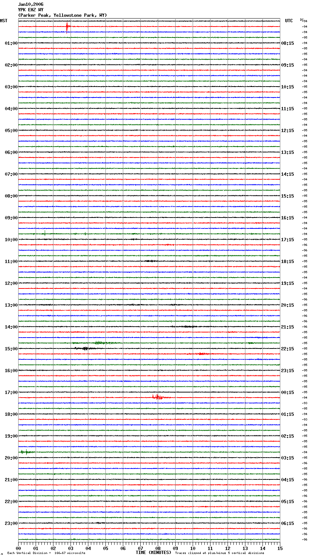Select the 12:00 MST time label
The image size is (309, 558).
tap(11, 283)
